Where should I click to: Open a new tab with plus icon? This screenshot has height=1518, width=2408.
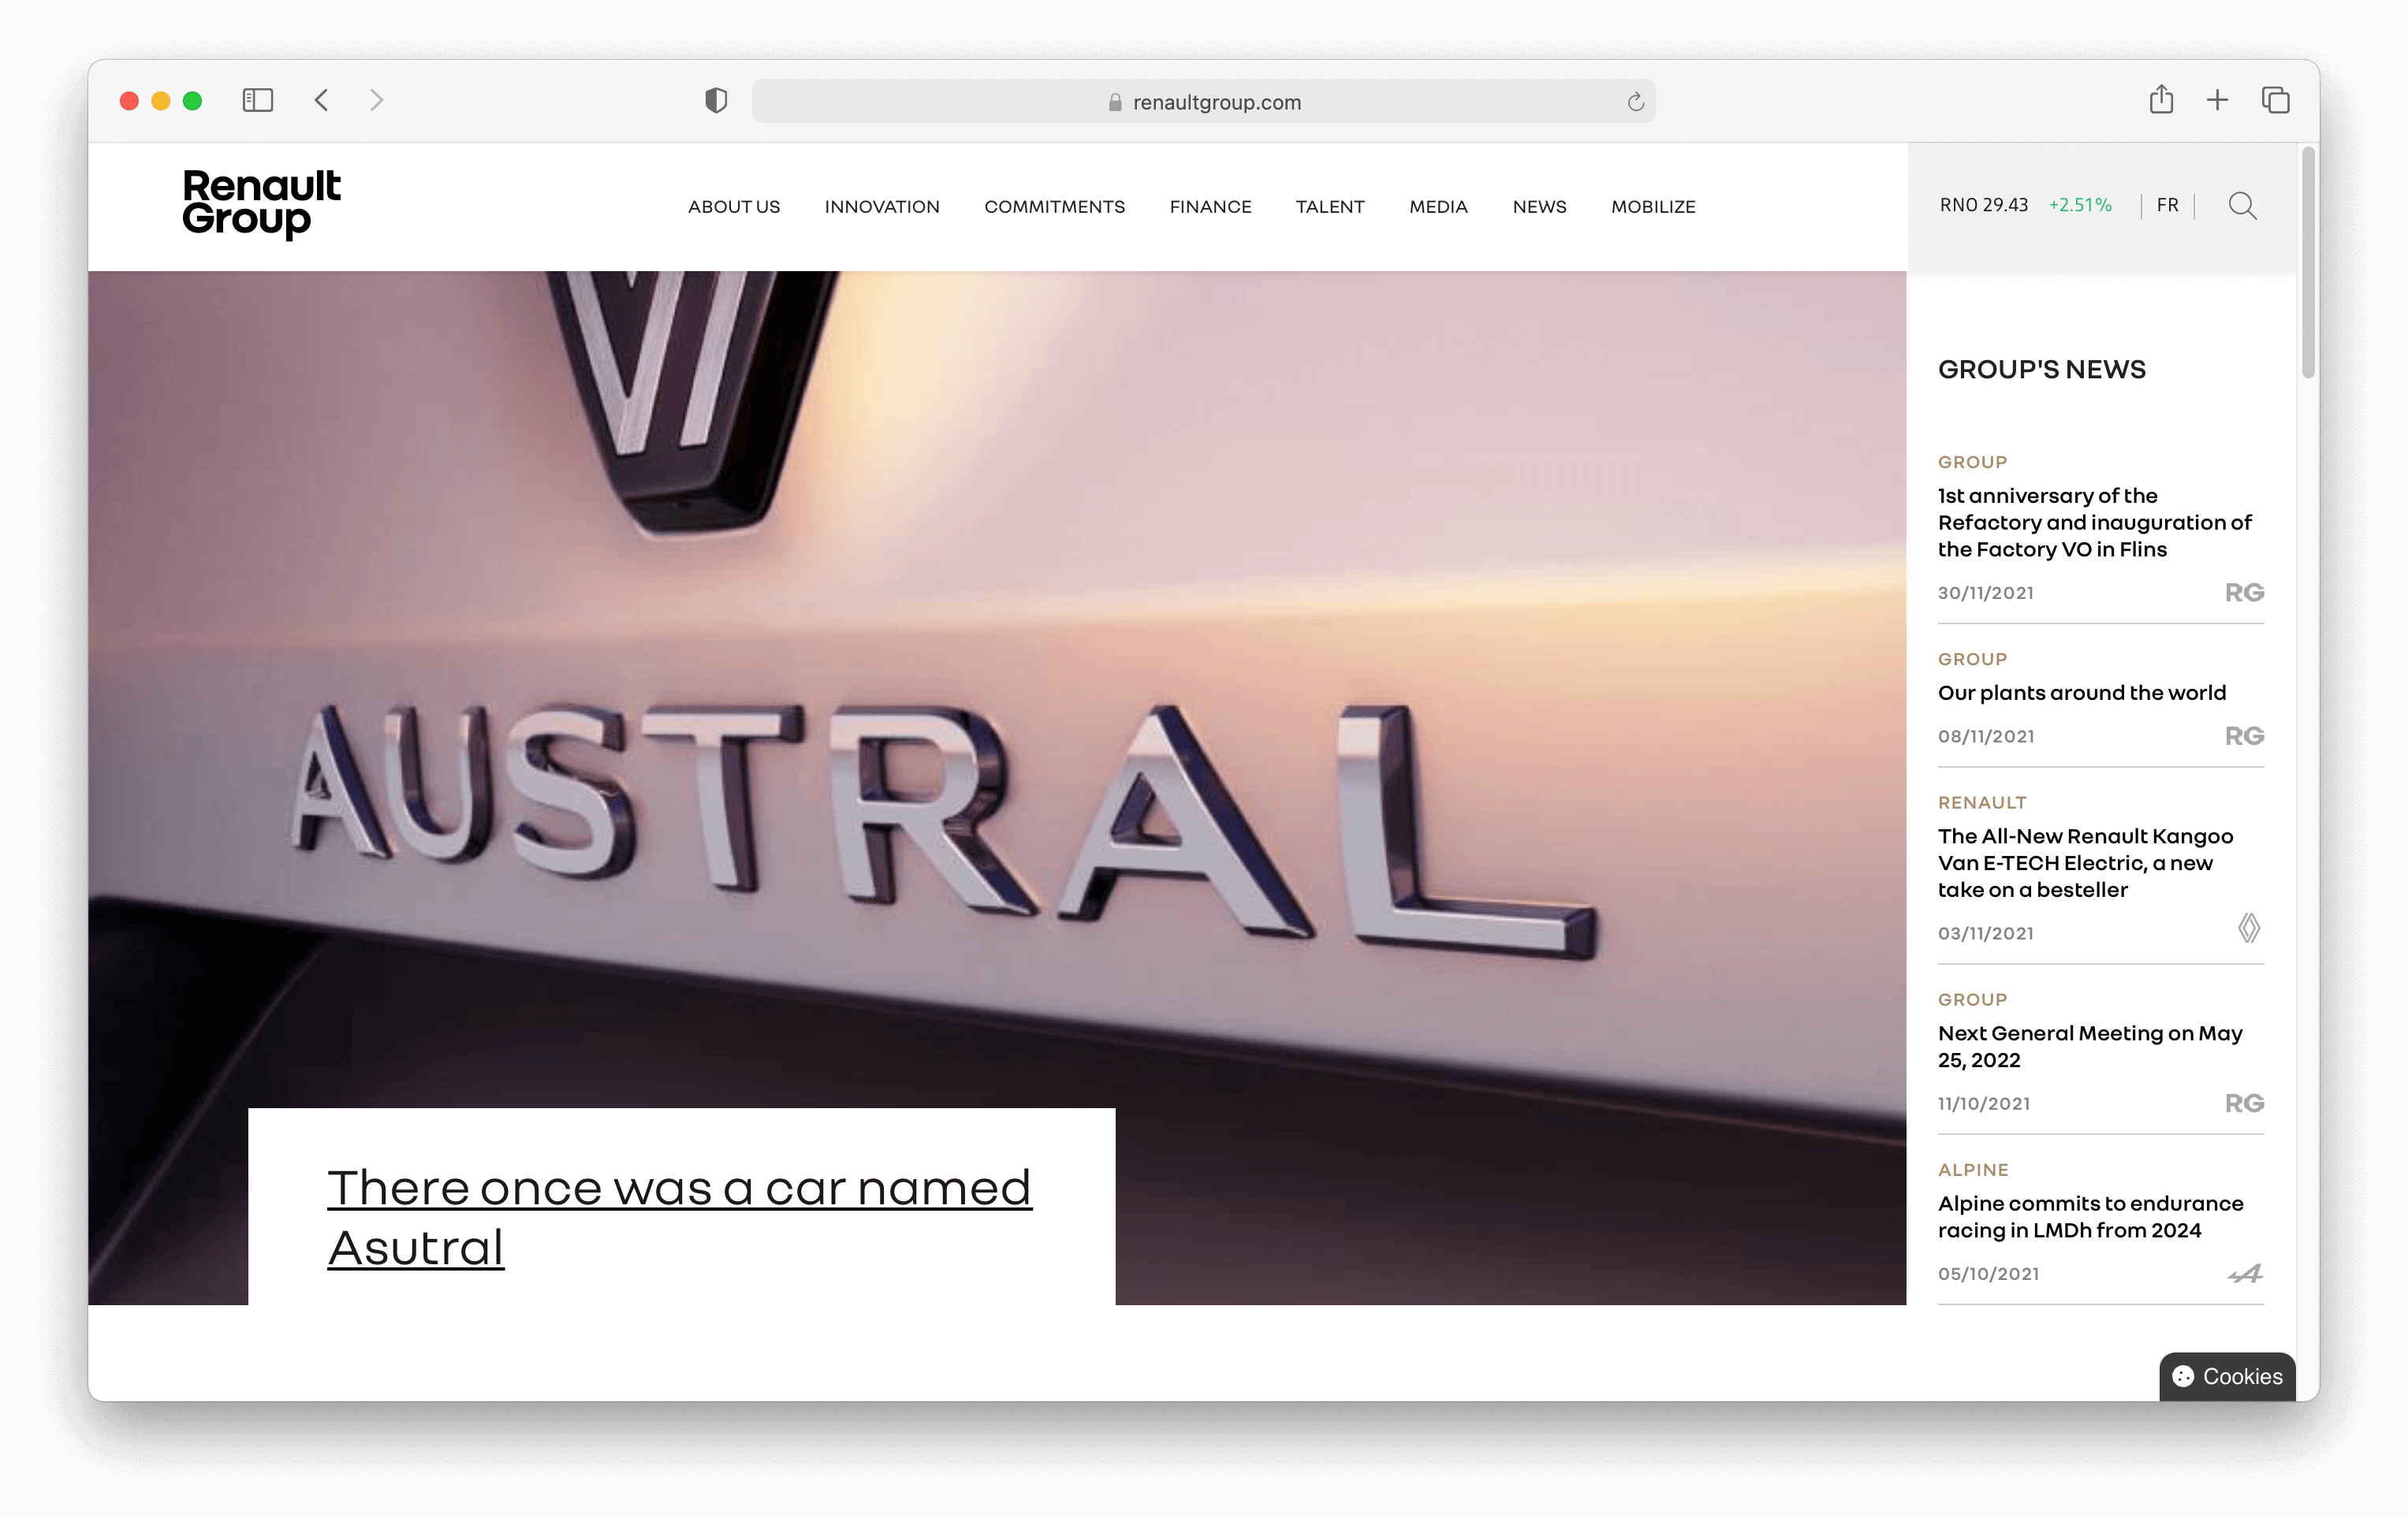(2217, 100)
